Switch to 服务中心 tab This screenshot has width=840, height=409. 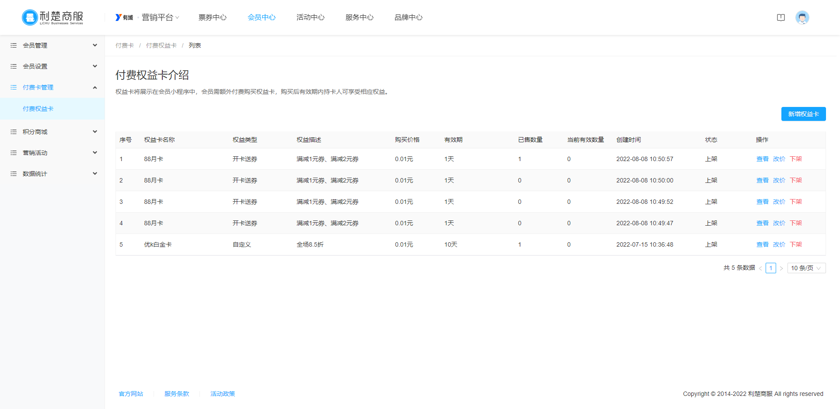[360, 17]
